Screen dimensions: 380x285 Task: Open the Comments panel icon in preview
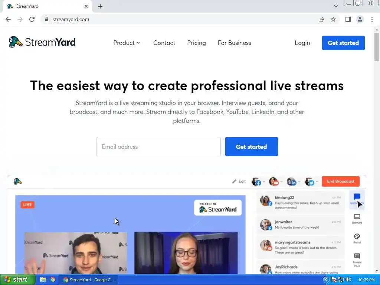tap(357, 199)
